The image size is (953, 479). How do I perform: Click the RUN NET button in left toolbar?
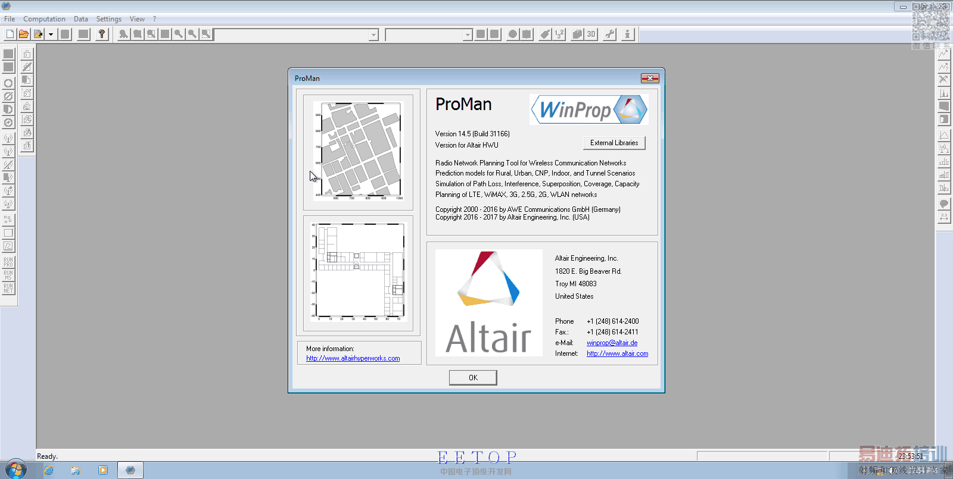pos(8,288)
